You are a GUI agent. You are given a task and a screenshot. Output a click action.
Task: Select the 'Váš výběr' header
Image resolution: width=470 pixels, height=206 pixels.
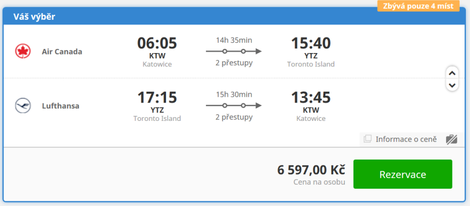(34, 17)
